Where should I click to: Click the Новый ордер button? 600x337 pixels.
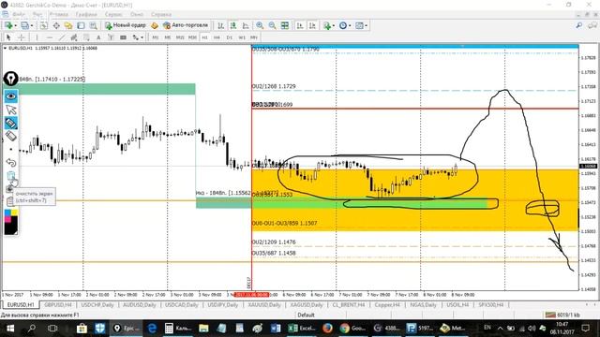coord(126,25)
